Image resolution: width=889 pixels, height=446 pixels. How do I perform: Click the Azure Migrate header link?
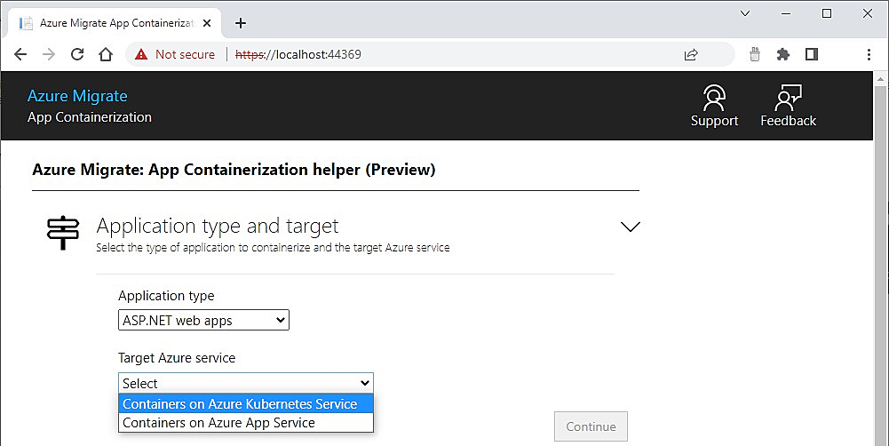tap(77, 96)
